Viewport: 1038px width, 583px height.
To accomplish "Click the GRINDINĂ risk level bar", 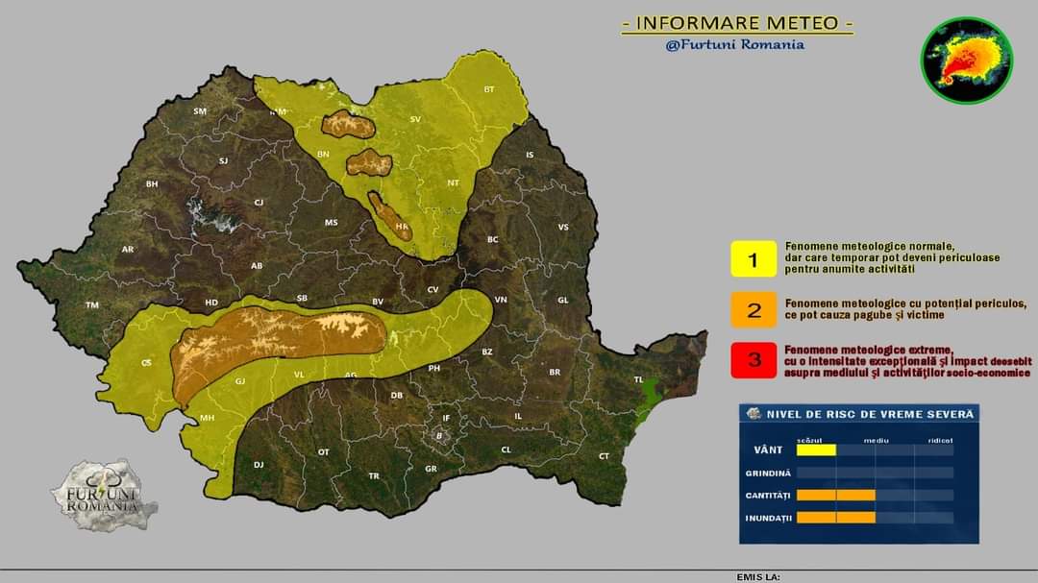I will 875,473.
